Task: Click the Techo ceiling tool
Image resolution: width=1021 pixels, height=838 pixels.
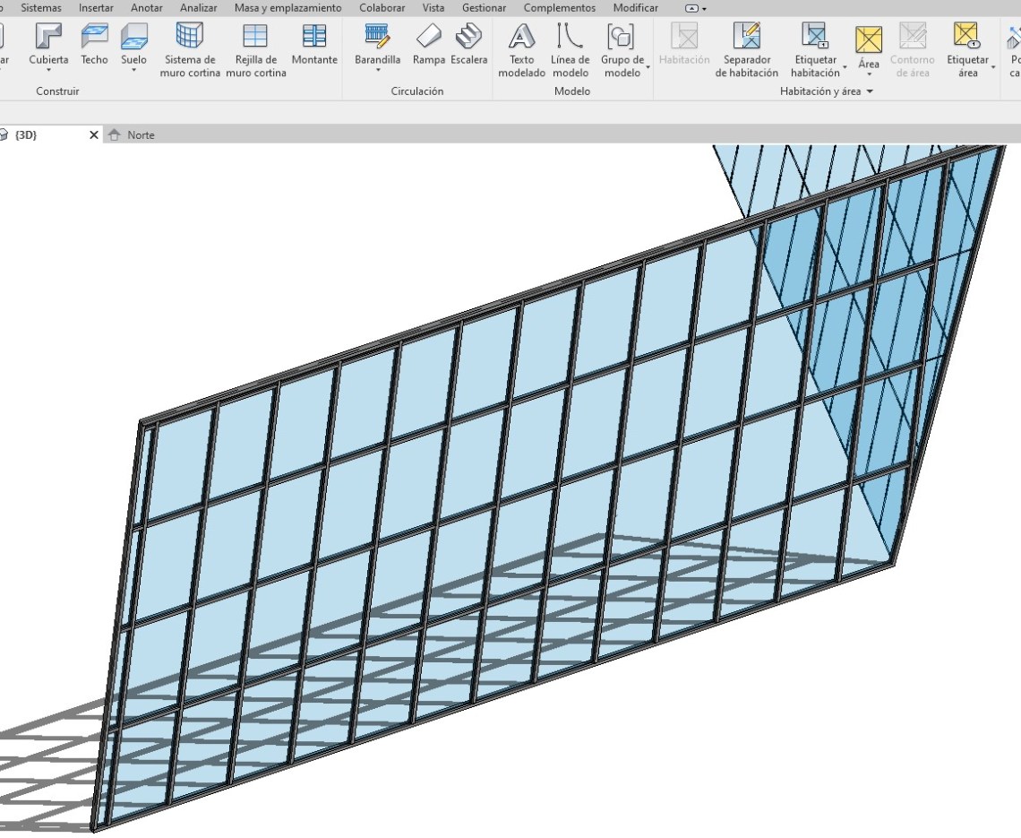Action: [x=94, y=44]
